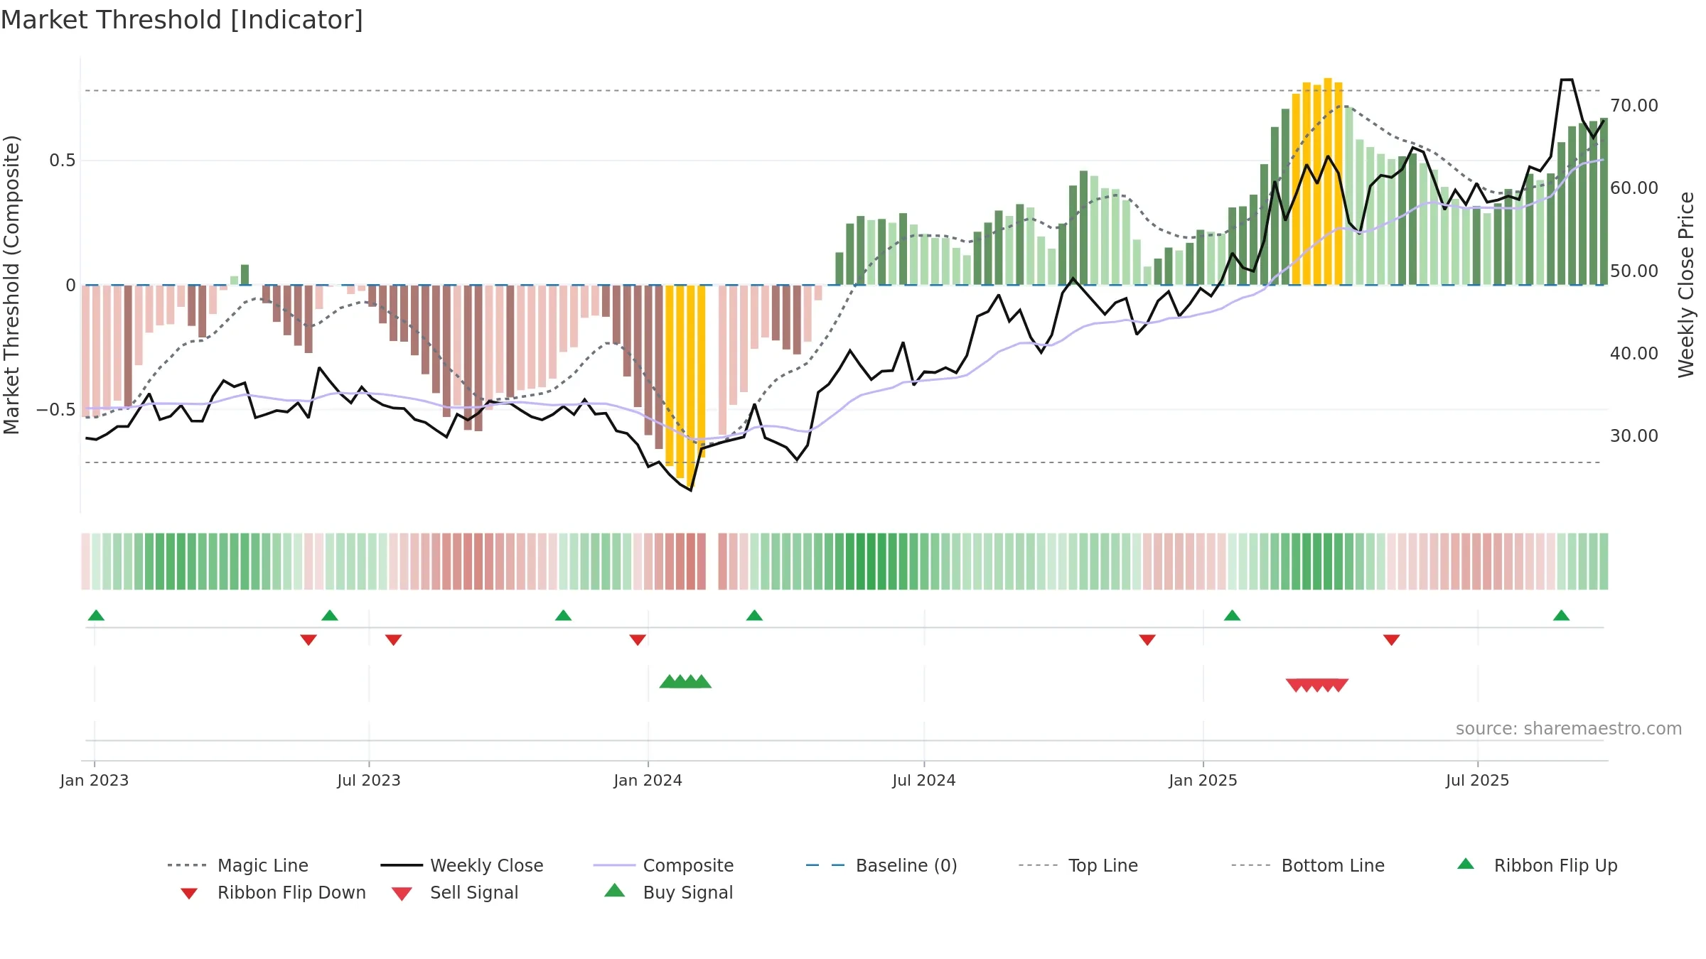
Task: Toggle the Baseline (0) legend entry
Action: (881, 865)
